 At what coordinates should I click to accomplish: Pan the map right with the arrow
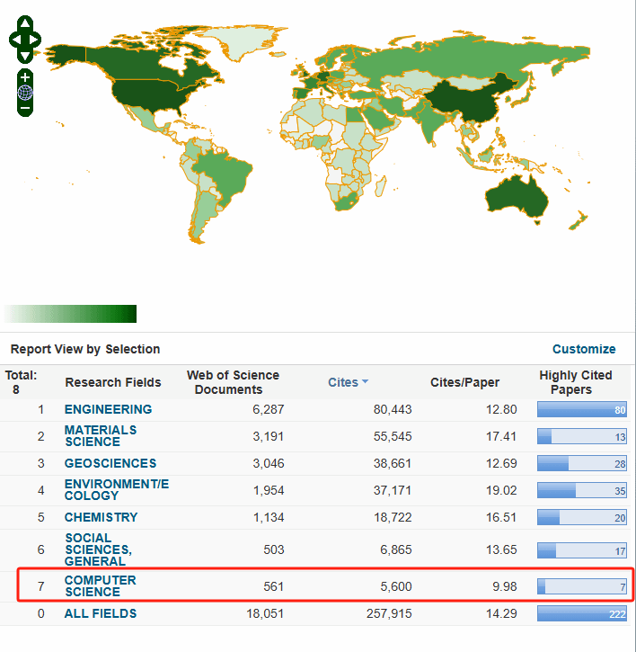[x=35, y=40]
